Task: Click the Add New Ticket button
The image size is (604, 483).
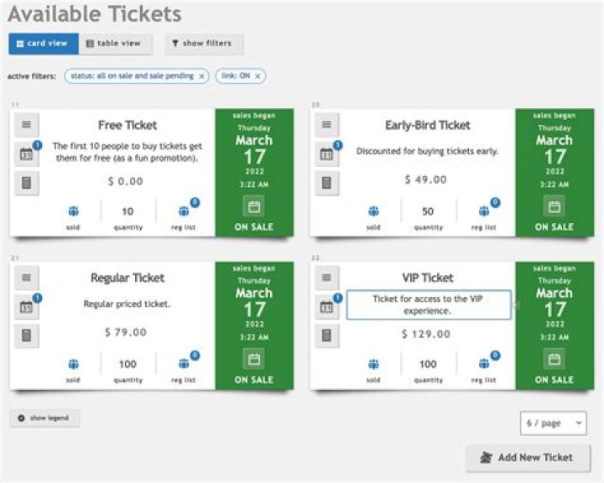Action: point(528,458)
